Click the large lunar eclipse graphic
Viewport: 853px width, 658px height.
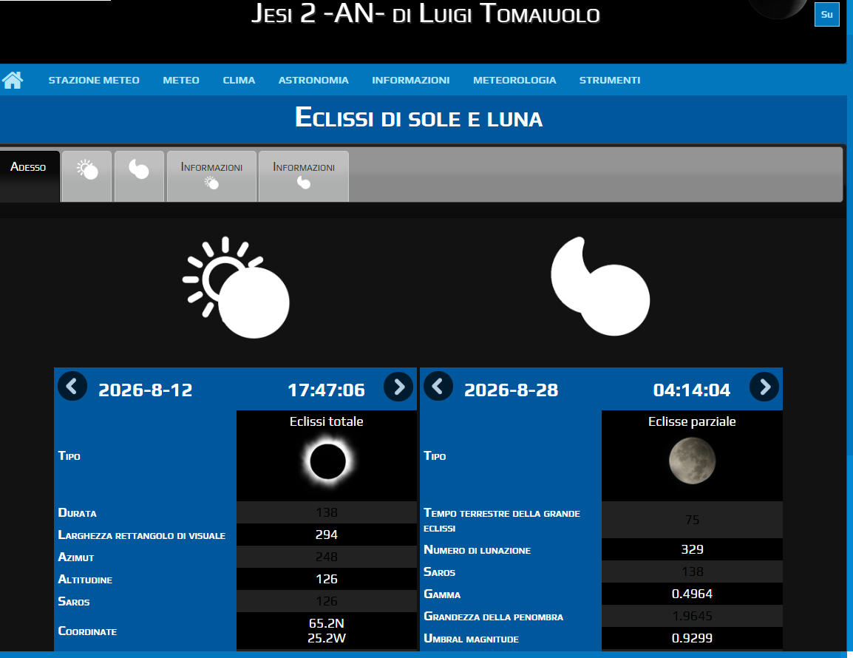(x=599, y=287)
